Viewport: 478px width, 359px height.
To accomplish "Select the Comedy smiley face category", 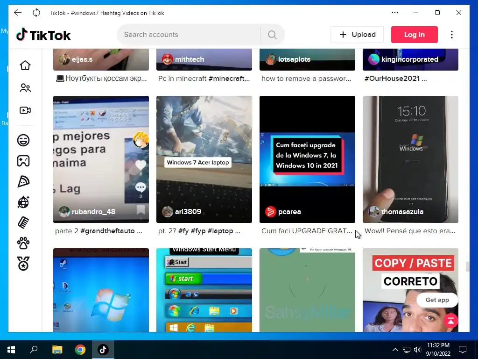I will [23, 140].
